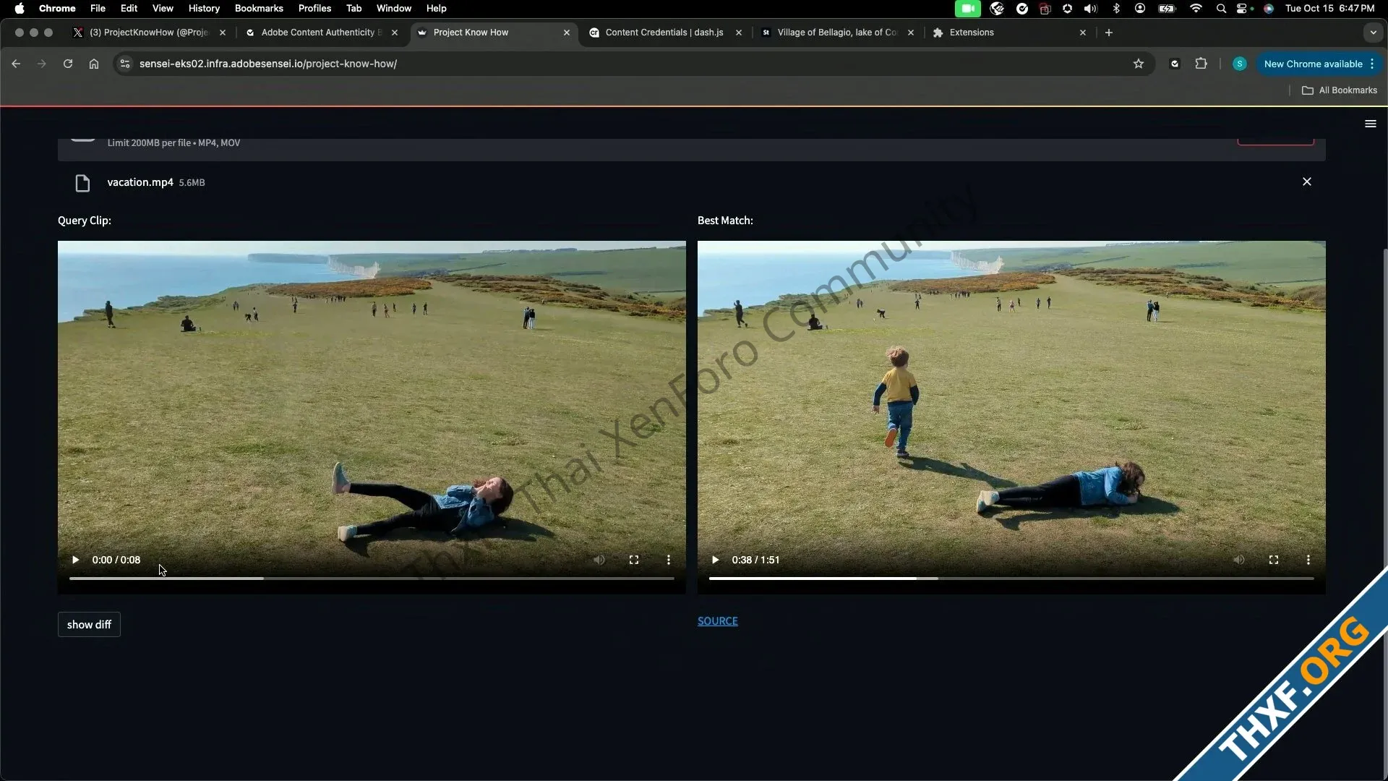Screen dimensions: 1388x781
Task: Open a new browser tab
Action: point(1109,33)
